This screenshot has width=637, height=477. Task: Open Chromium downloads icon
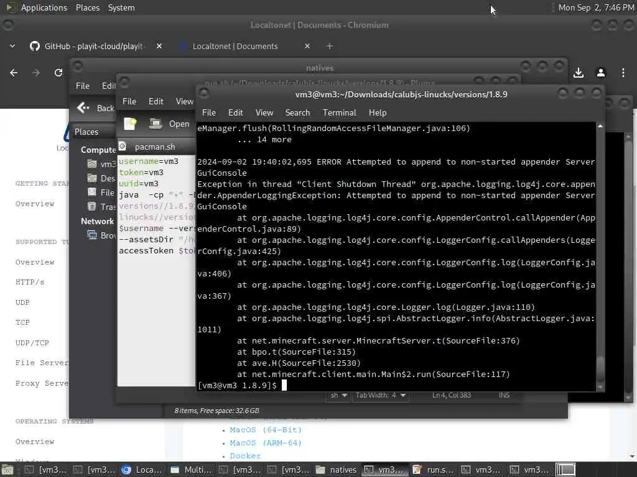pyautogui.click(x=579, y=73)
